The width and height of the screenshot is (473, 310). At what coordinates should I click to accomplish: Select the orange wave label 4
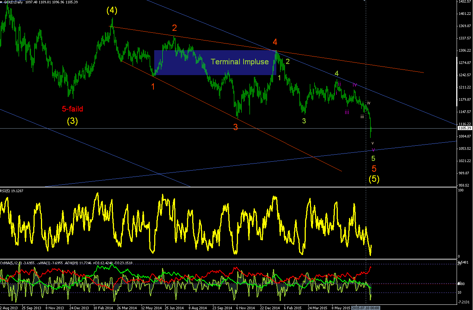[274, 42]
